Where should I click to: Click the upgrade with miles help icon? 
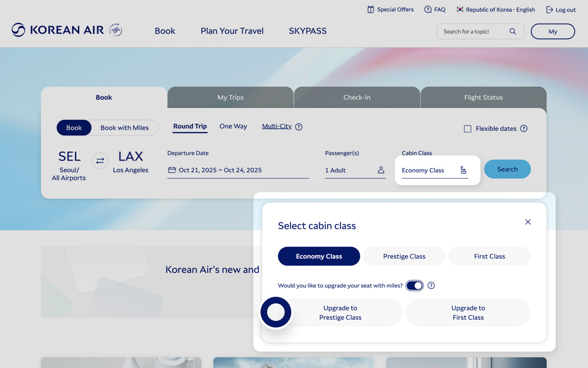pyautogui.click(x=431, y=286)
